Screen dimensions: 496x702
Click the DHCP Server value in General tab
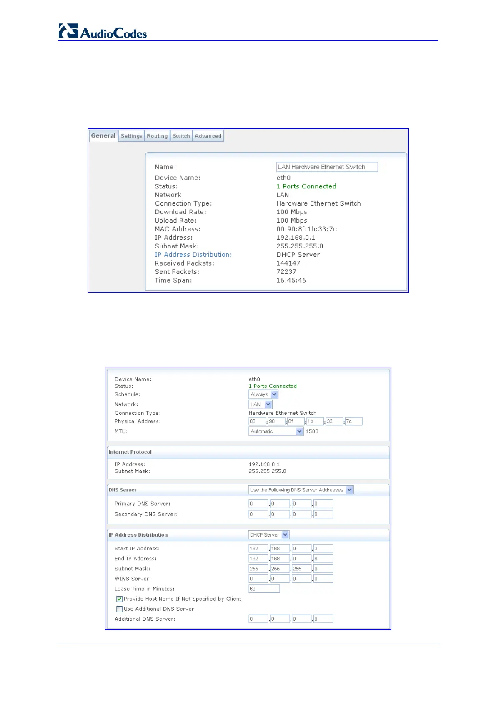[298, 255]
